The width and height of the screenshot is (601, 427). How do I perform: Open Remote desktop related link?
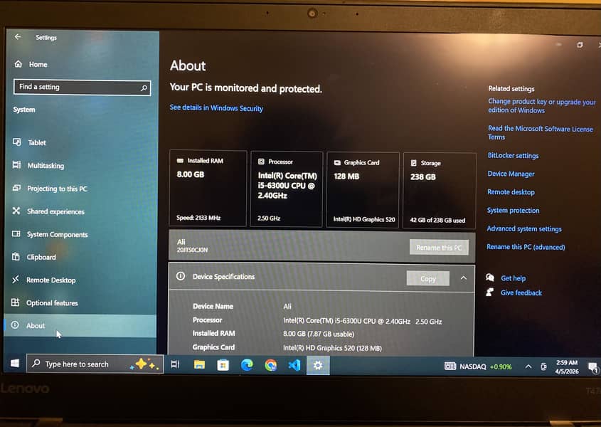[511, 192]
